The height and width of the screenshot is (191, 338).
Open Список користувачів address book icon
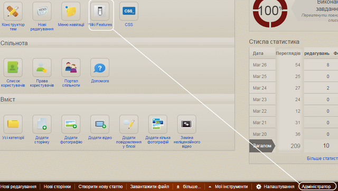[x=13, y=68]
